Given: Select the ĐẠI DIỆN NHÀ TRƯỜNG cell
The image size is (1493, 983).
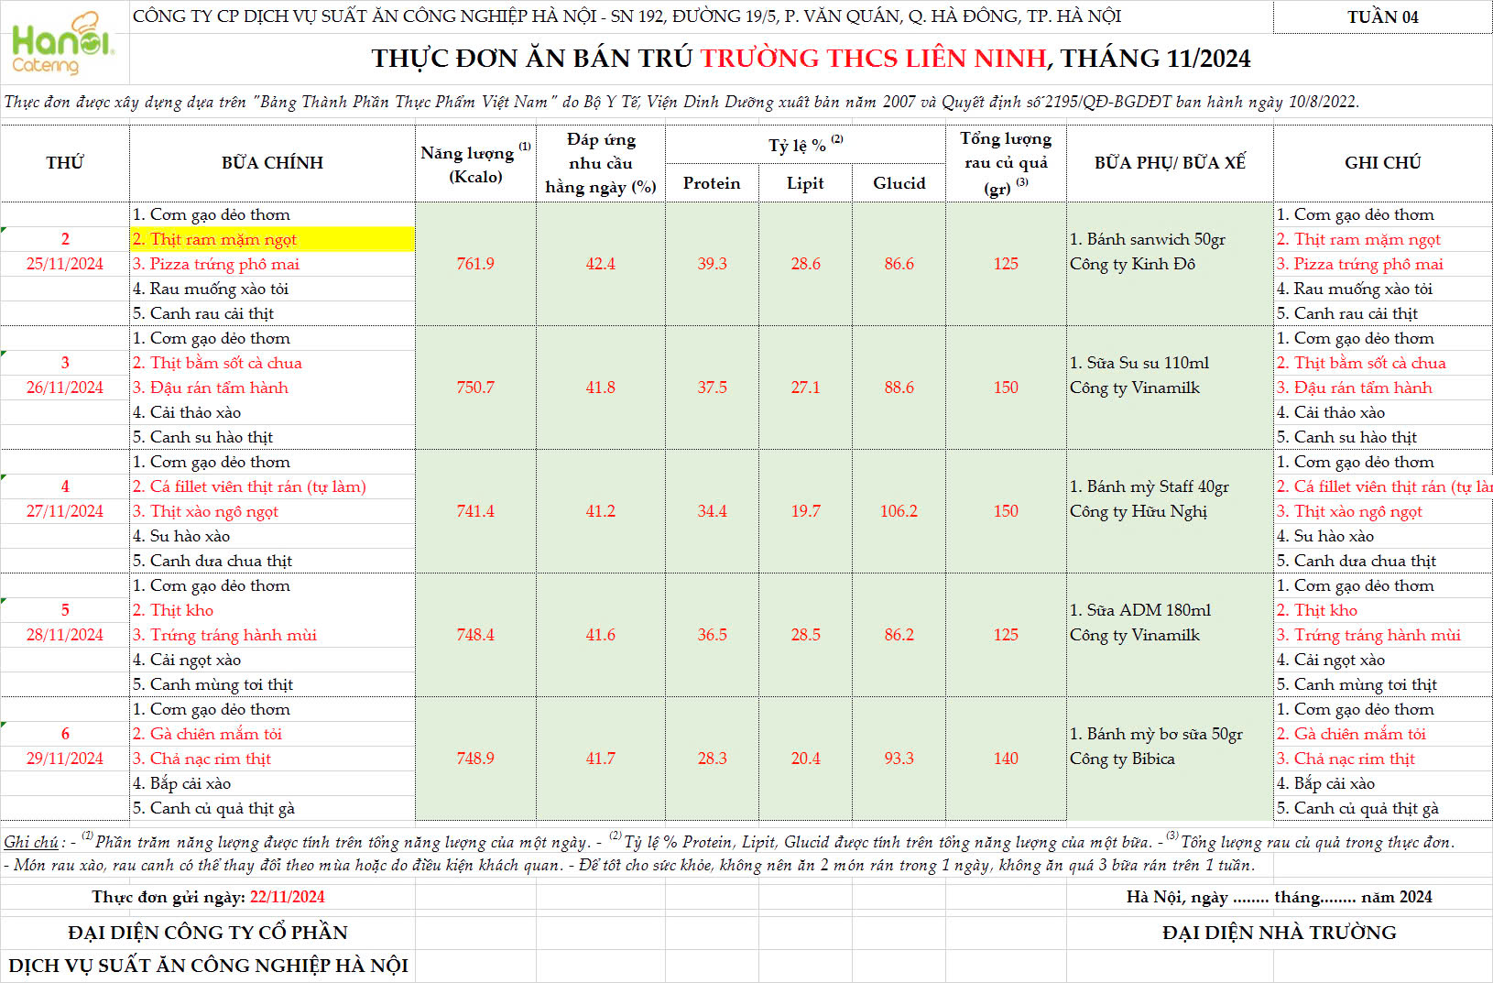Looking at the screenshot, I should click(x=1279, y=933).
